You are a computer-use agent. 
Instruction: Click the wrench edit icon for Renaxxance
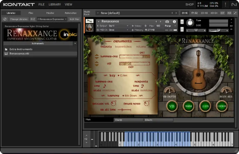point(89,21)
